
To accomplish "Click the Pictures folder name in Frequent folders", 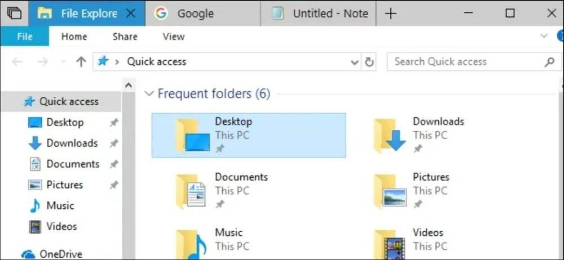I will coord(431,177).
